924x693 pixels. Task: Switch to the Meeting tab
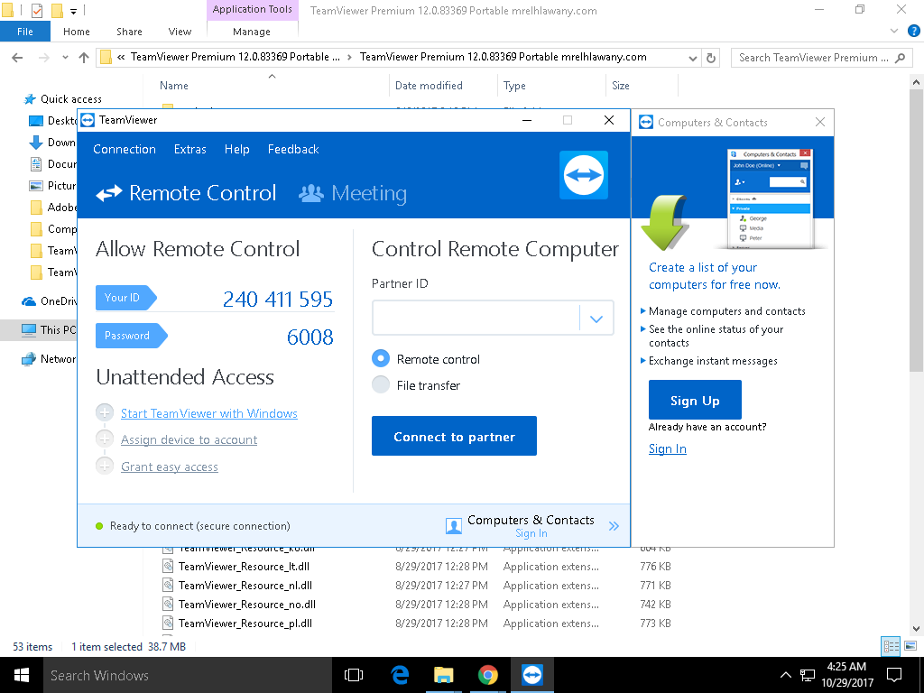tap(353, 193)
